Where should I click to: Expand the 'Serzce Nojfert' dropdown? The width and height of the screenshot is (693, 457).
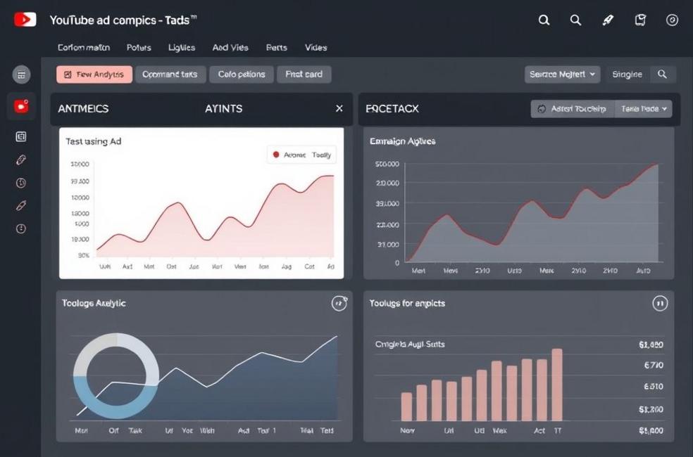[x=562, y=74]
